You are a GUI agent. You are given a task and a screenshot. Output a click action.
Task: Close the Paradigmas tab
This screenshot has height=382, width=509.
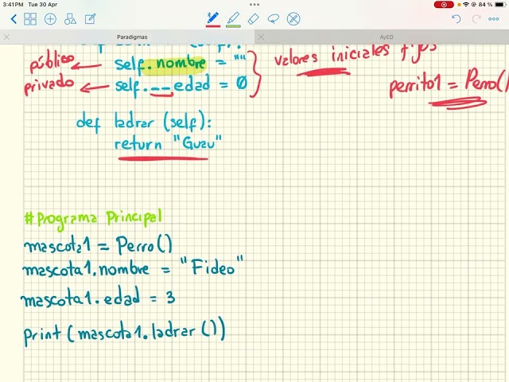point(7,37)
